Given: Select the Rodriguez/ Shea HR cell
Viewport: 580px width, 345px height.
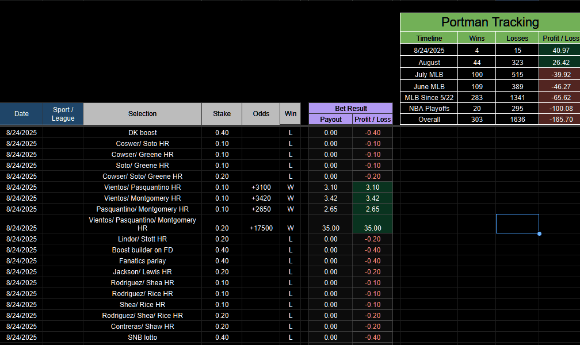Looking at the screenshot, I should [x=143, y=283].
